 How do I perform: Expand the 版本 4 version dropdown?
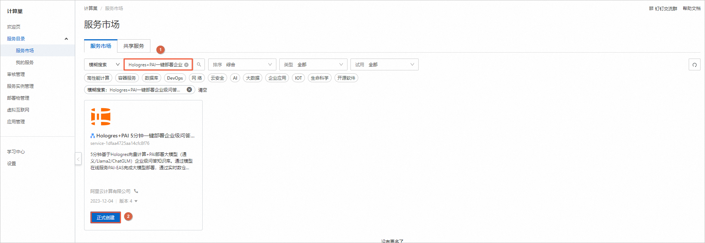pyautogui.click(x=128, y=201)
